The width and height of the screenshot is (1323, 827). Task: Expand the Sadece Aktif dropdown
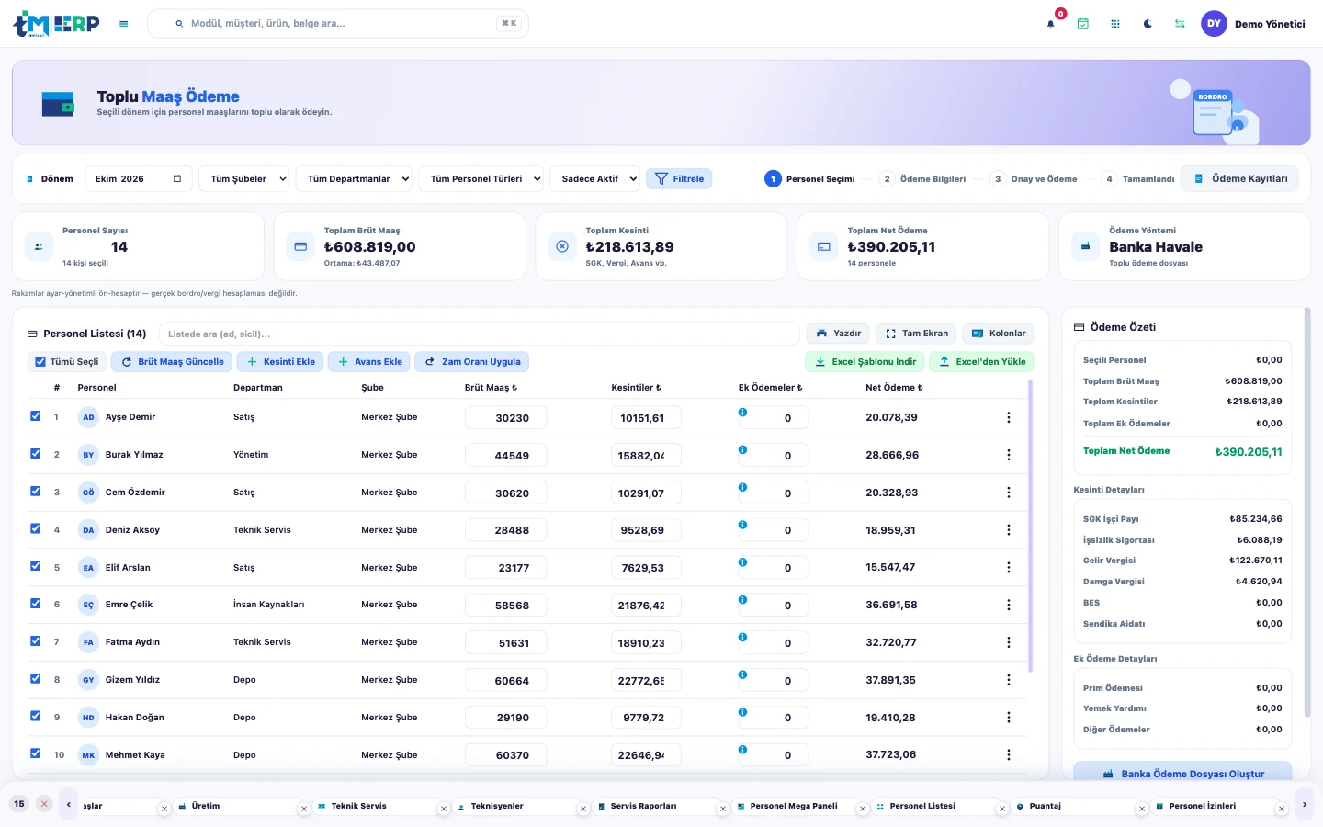[594, 179]
